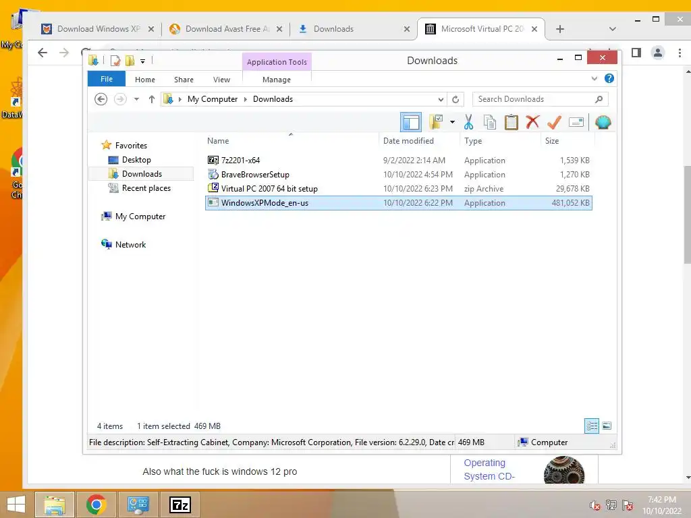The width and height of the screenshot is (691, 518).
Task: Click the Rename icon in toolbar
Action: point(576,122)
